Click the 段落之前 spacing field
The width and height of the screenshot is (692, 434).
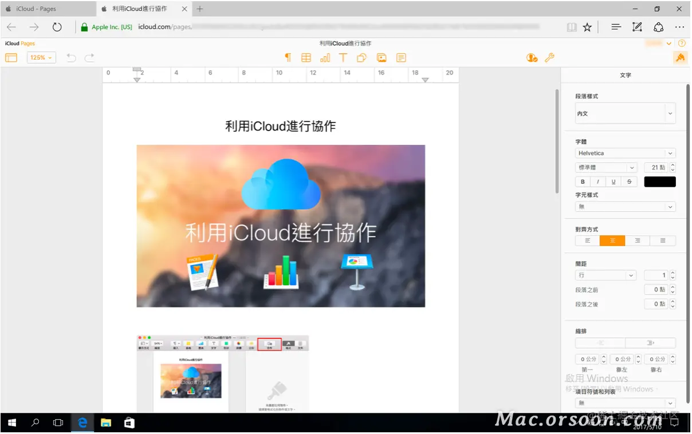click(656, 290)
